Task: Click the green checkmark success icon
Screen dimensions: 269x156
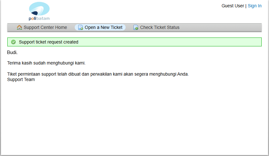Action: coord(13,42)
